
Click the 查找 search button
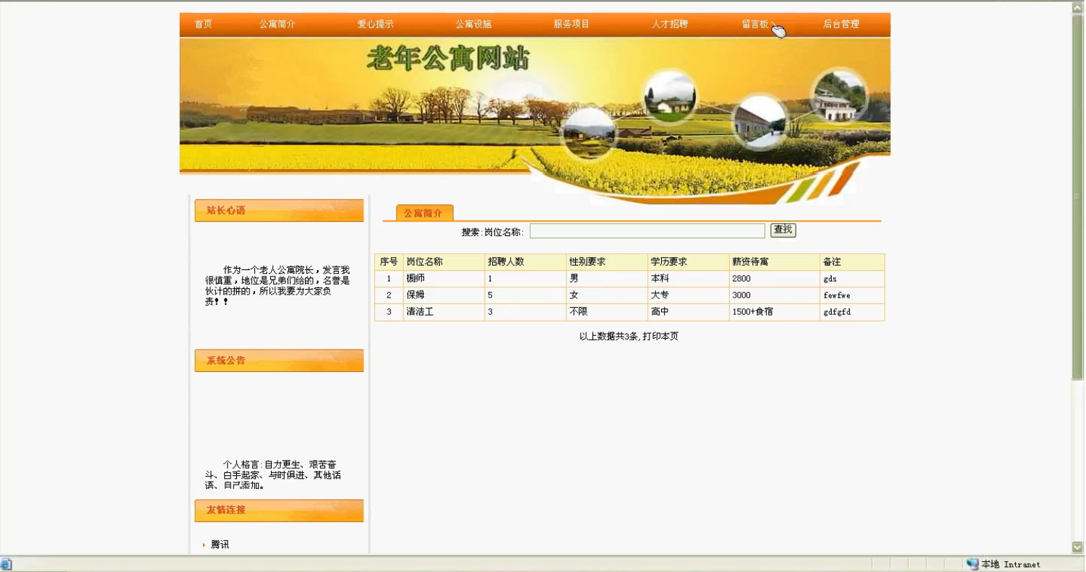783,230
